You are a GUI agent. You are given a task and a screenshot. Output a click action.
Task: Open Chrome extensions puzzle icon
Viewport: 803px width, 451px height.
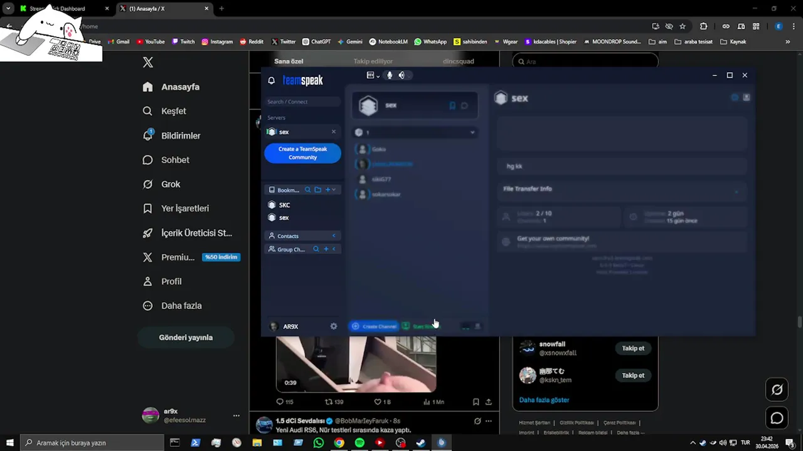[x=703, y=26]
